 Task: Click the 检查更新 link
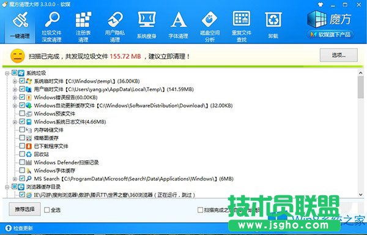tap(23, 228)
